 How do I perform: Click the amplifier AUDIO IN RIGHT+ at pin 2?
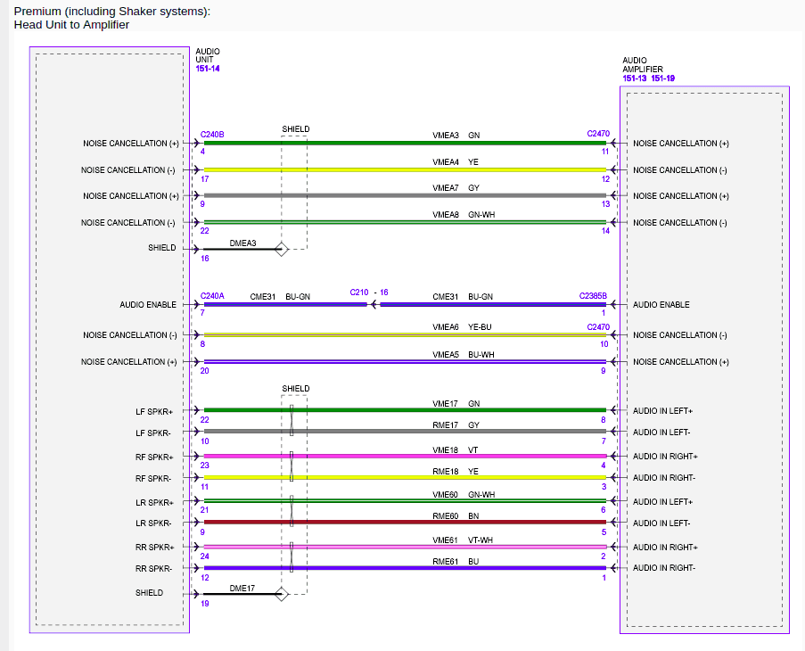click(x=665, y=548)
